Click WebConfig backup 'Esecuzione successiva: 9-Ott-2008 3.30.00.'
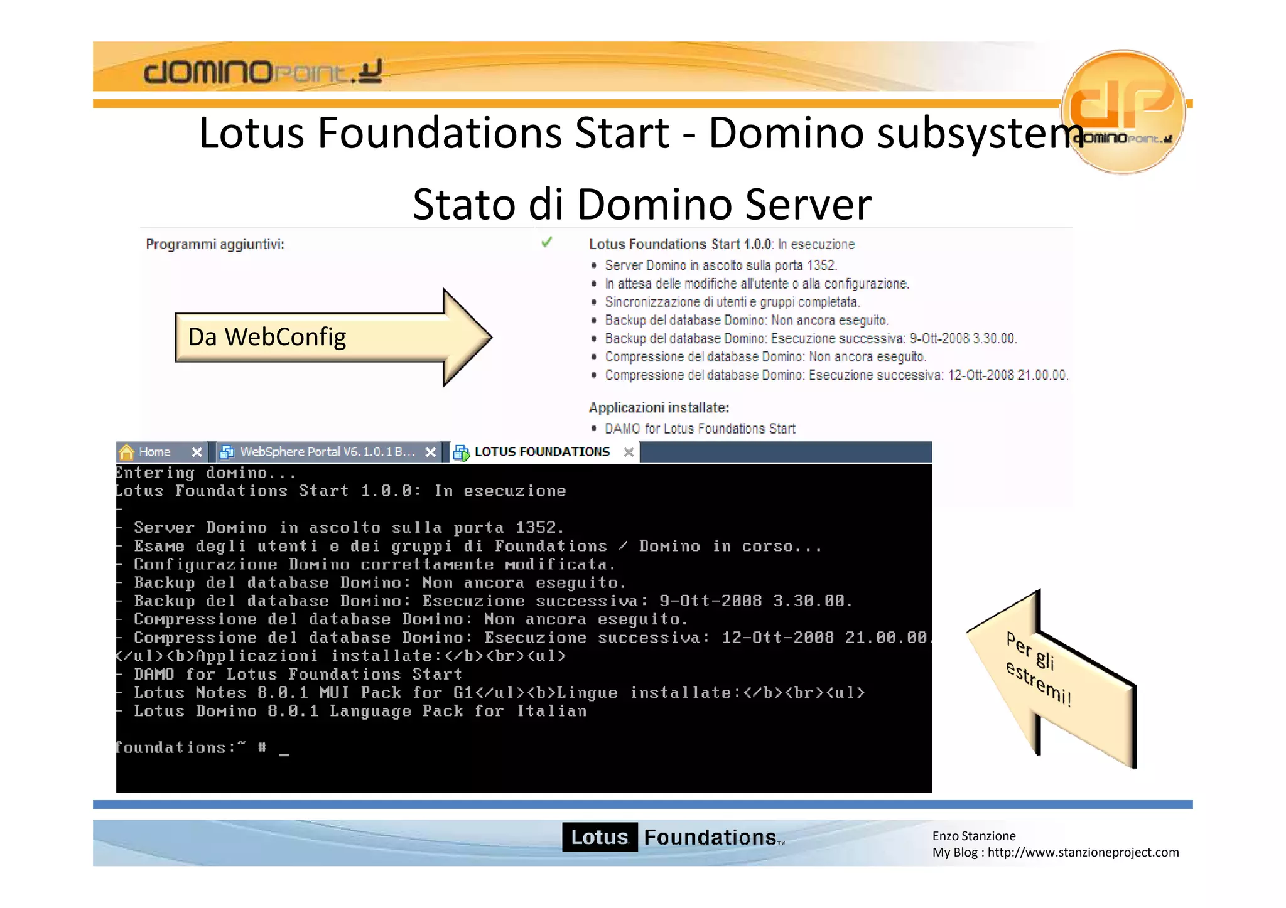The image size is (1286, 908). (x=894, y=338)
